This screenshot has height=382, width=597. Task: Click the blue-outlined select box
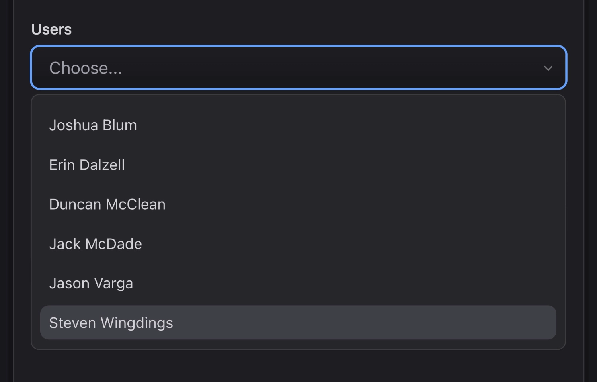[x=298, y=68]
